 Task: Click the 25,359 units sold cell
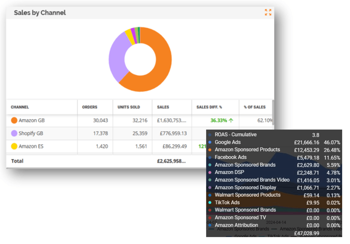pyautogui.click(x=140, y=133)
